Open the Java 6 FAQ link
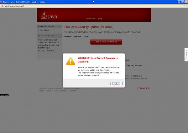This screenshot has height=133, width=188. coord(44,30)
